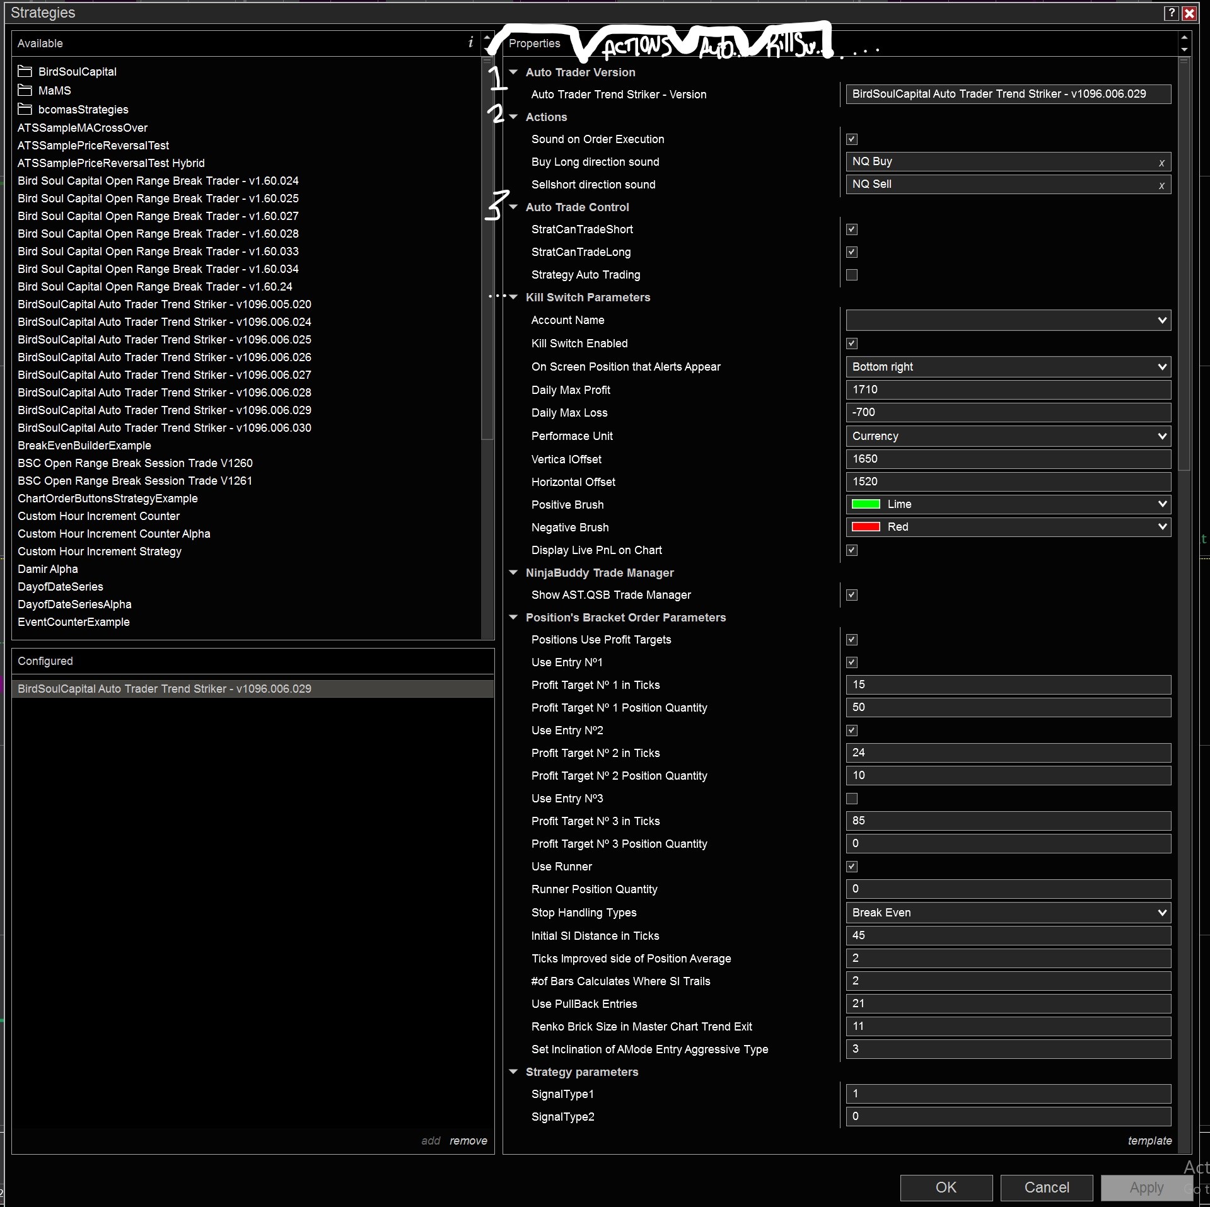Screen dimensions: 1210x1207
Task: Select Trend Striker v1096.006.030 in Available
Action: (x=165, y=428)
